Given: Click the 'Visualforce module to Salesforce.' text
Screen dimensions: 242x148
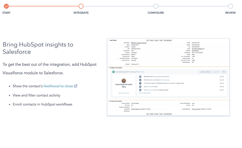Looking at the screenshot, I should [x=33, y=73].
